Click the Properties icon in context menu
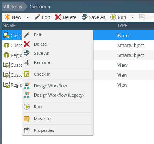 pyautogui.click(x=27, y=130)
